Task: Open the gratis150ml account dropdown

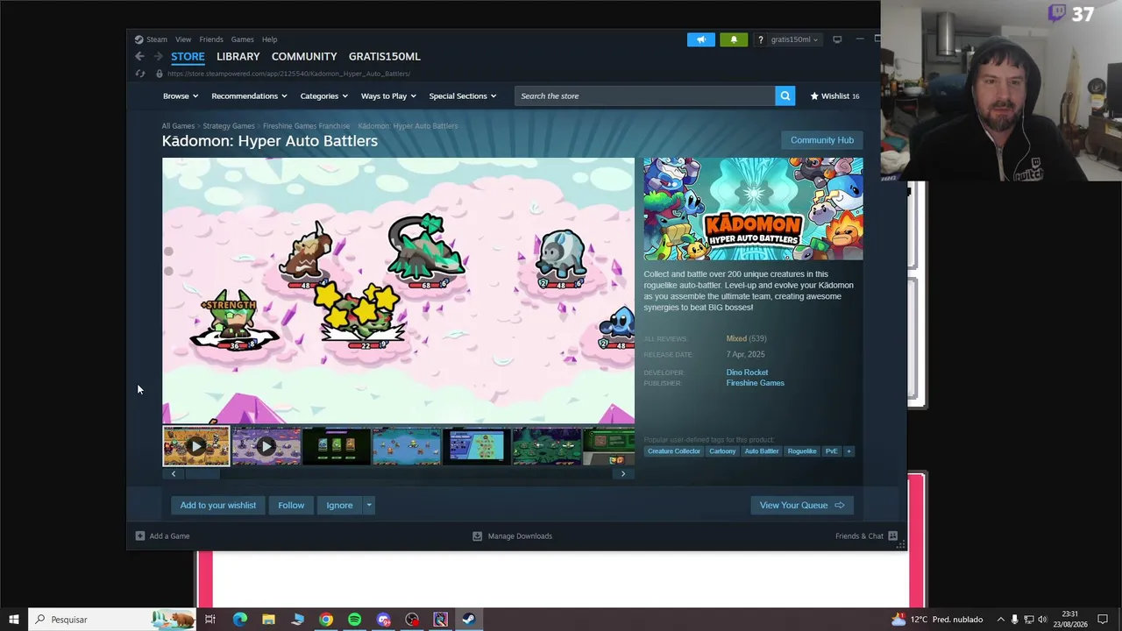Action: tap(794, 39)
